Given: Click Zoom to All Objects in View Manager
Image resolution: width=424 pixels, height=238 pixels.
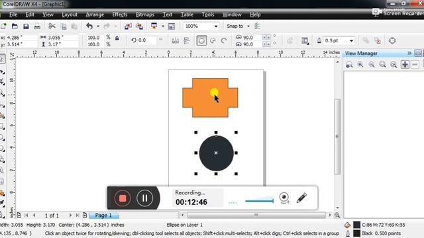Looking at the screenshot, I should pyautogui.click(x=394, y=65).
